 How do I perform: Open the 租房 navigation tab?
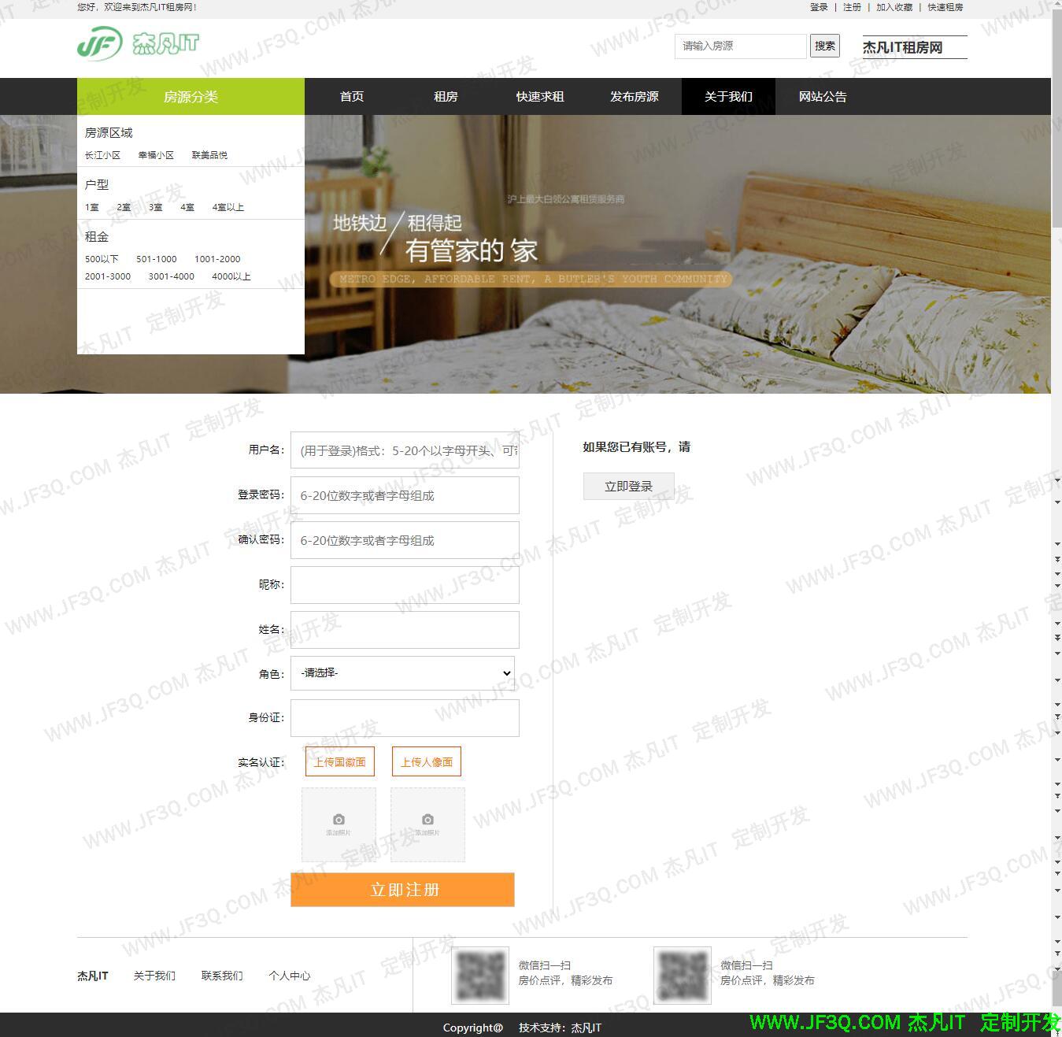click(x=446, y=97)
